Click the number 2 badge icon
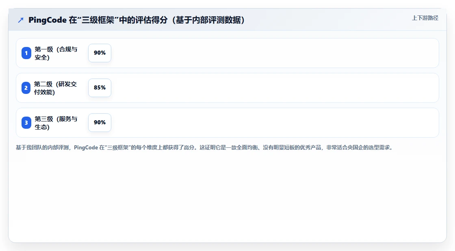455x251 pixels. [26, 88]
